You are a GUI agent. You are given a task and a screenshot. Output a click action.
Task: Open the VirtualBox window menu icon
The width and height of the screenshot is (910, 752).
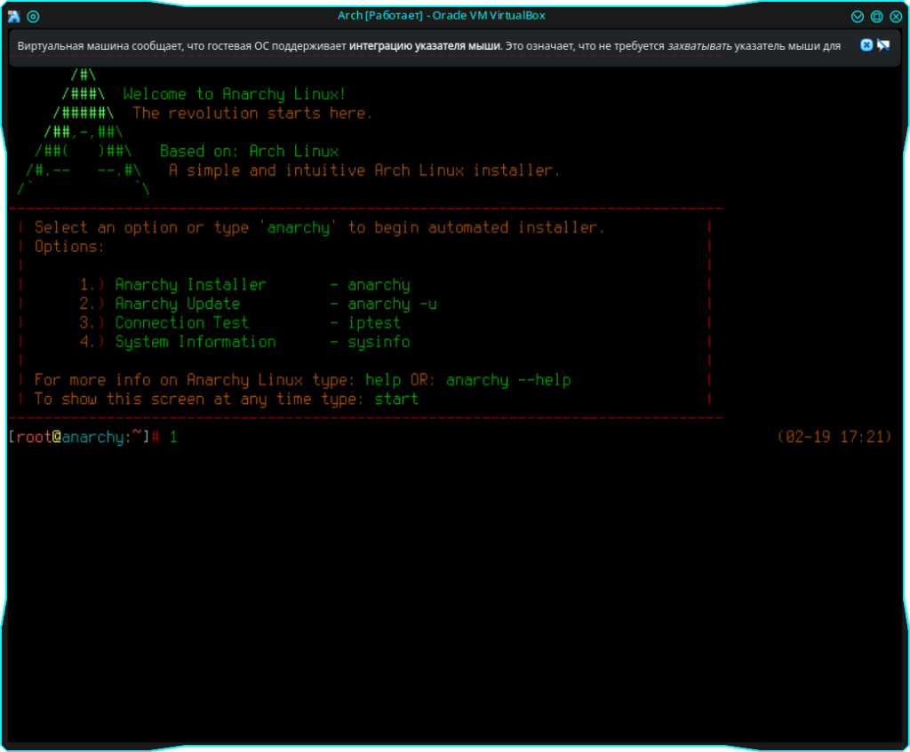point(14,16)
